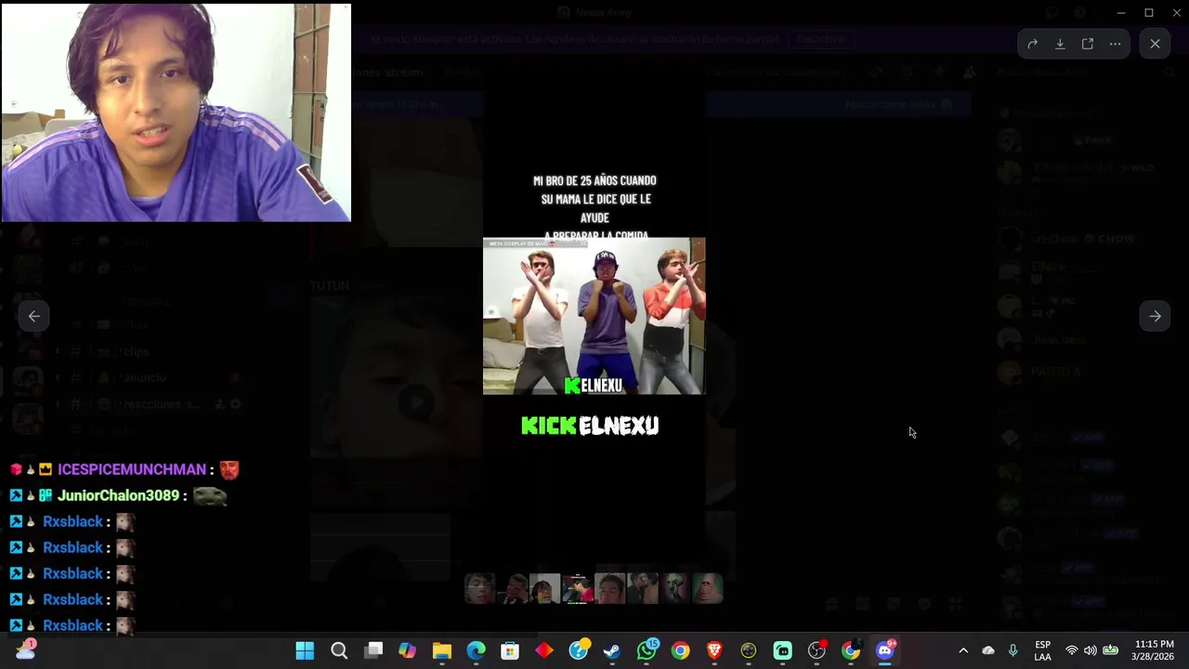Switch to Discord taskbar icon with 9+ badge
Viewport: 1189px width, 669px height.
pyautogui.click(x=885, y=650)
